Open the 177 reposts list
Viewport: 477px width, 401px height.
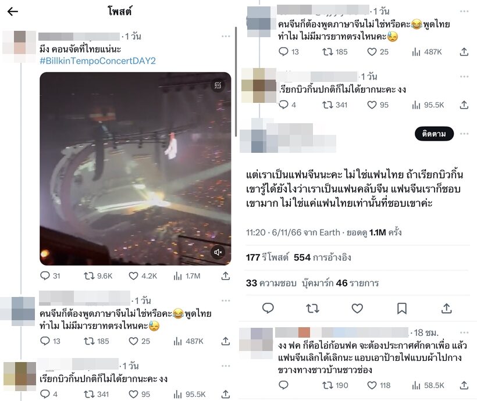(x=267, y=257)
